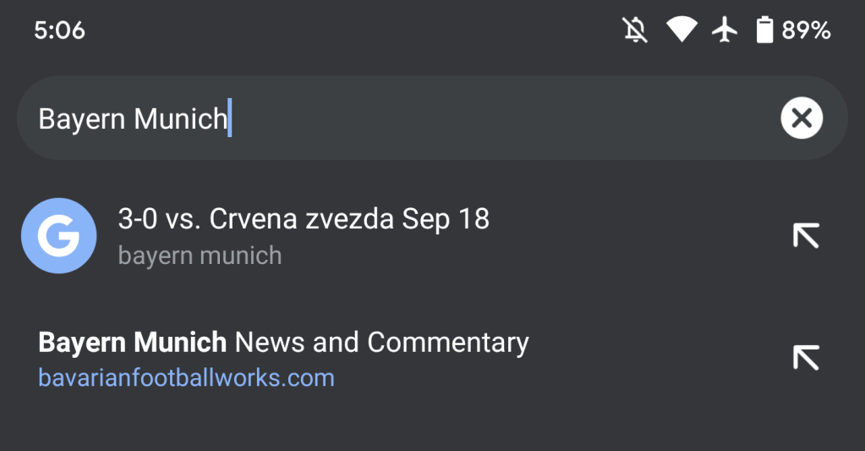
Task: Fill search with Crvena zvezda suggestion arrow
Action: pos(805,236)
